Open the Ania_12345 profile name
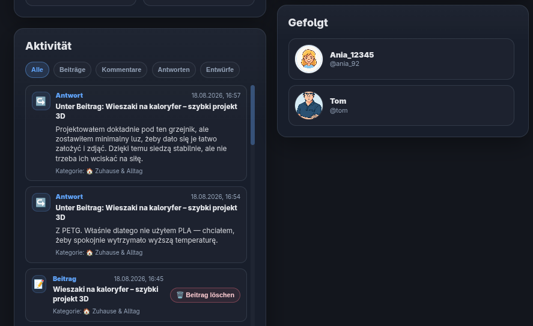The height and width of the screenshot is (326, 533). pos(352,55)
